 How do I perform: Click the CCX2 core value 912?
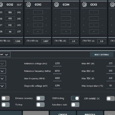[x=10, y=25]
